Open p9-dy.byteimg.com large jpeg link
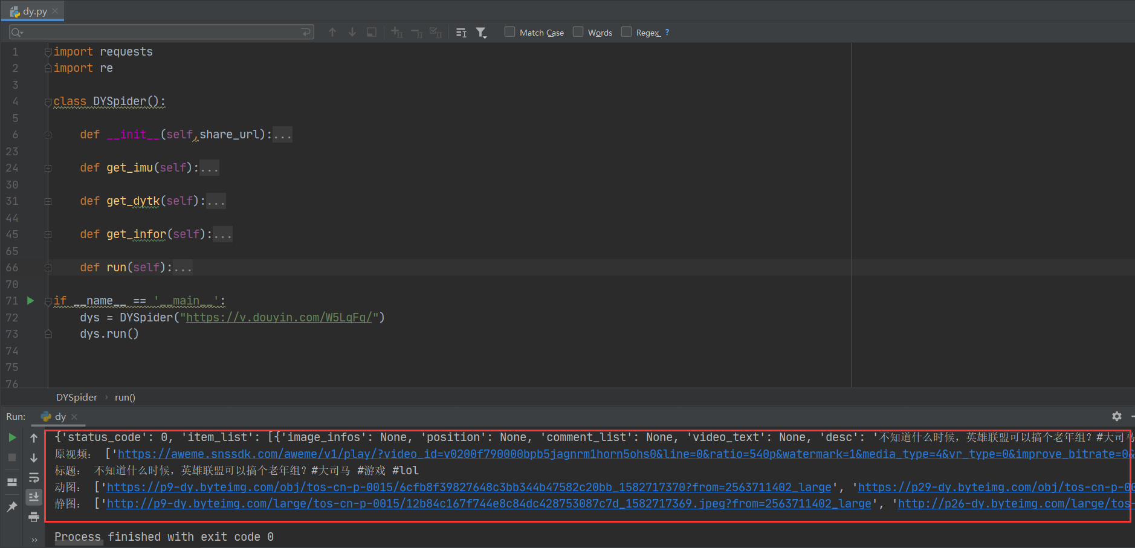Viewport: 1135px width, 548px height. [489, 503]
